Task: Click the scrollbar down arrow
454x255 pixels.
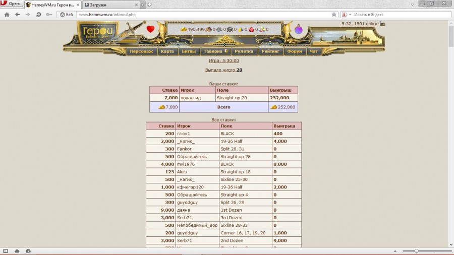Action: pos(451,245)
